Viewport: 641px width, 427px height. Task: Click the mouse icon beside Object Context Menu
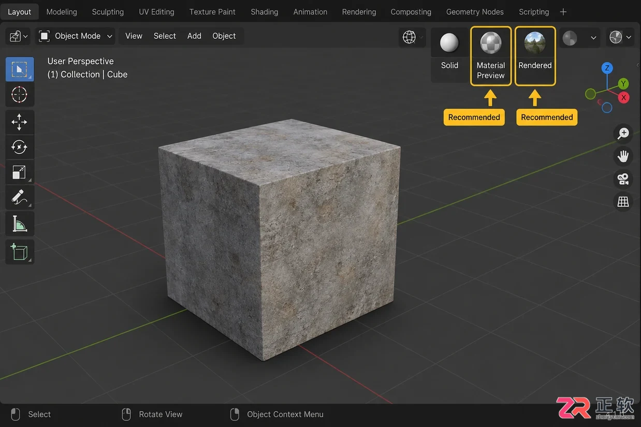pyautogui.click(x=235, y=414)
